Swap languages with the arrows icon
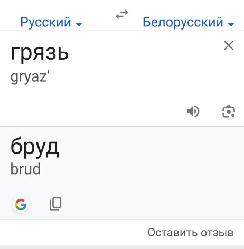Image resolution: width=244 pixels, height=249 pixels. (122, 14)
